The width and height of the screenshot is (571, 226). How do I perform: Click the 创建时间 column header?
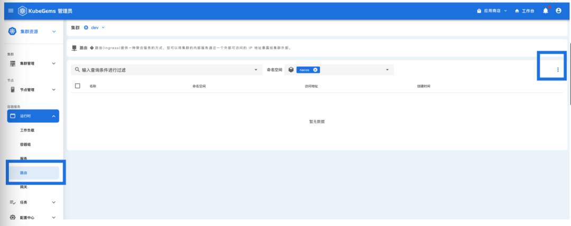(x=424, y=86)
